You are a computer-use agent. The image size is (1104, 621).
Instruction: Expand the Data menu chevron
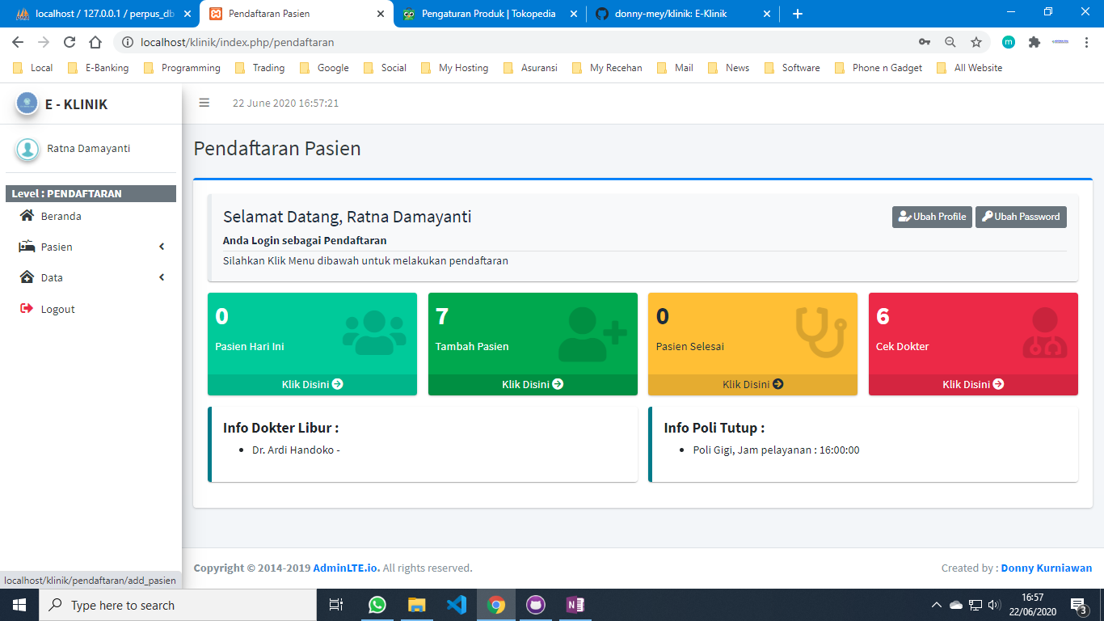(162, 277)
